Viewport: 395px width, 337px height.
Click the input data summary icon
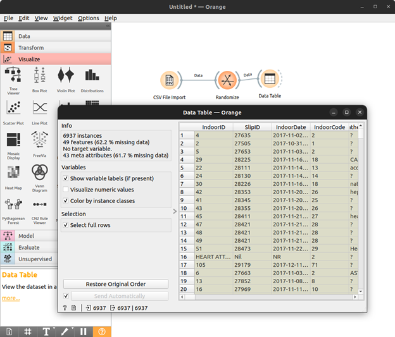(89, 307)
